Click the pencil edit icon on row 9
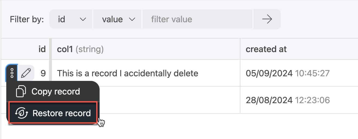 click(x=26, y=73)
